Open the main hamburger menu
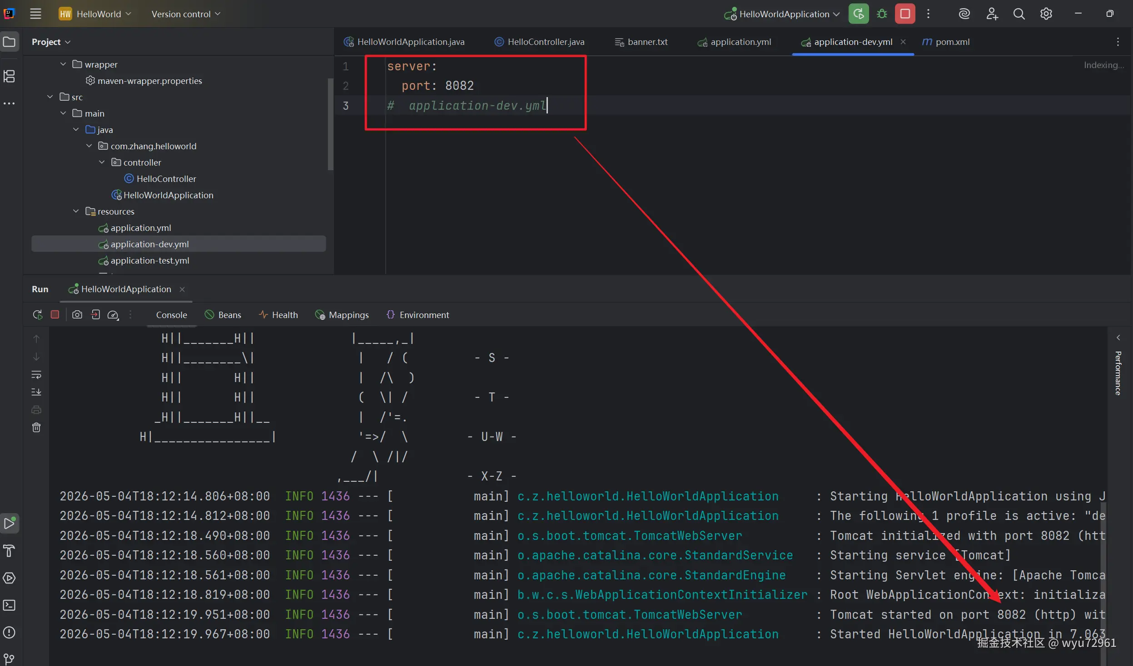1133x666 pixels. [35, 14]
